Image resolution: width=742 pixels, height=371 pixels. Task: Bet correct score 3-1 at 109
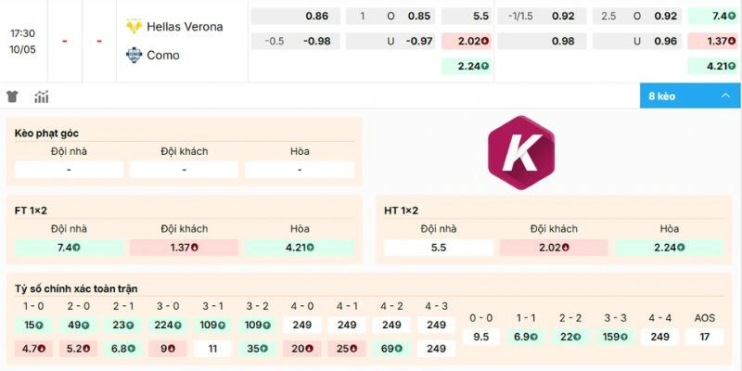pos(212,326)
